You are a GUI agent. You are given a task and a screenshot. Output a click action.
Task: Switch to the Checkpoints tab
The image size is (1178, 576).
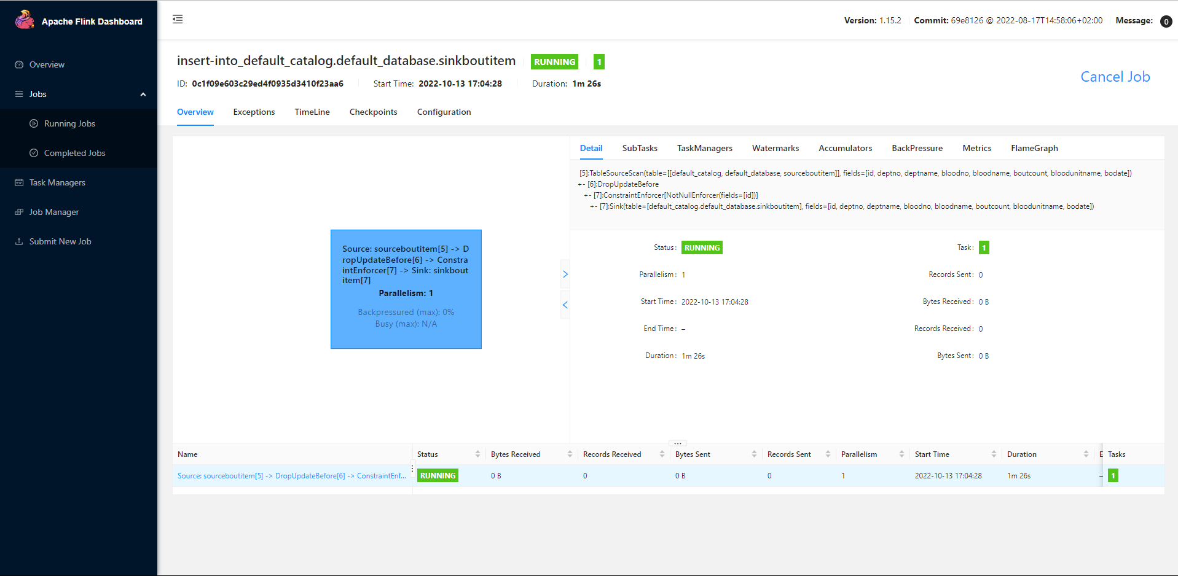click(374, 112)
